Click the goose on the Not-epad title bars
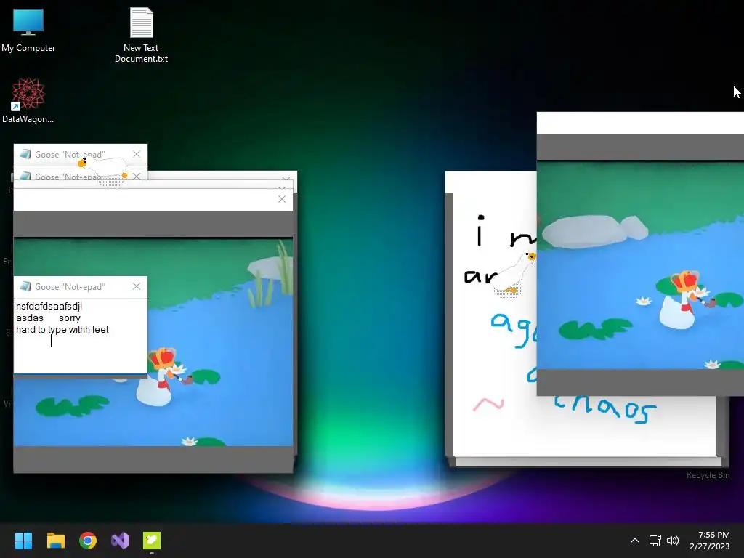 coord(103,171)
